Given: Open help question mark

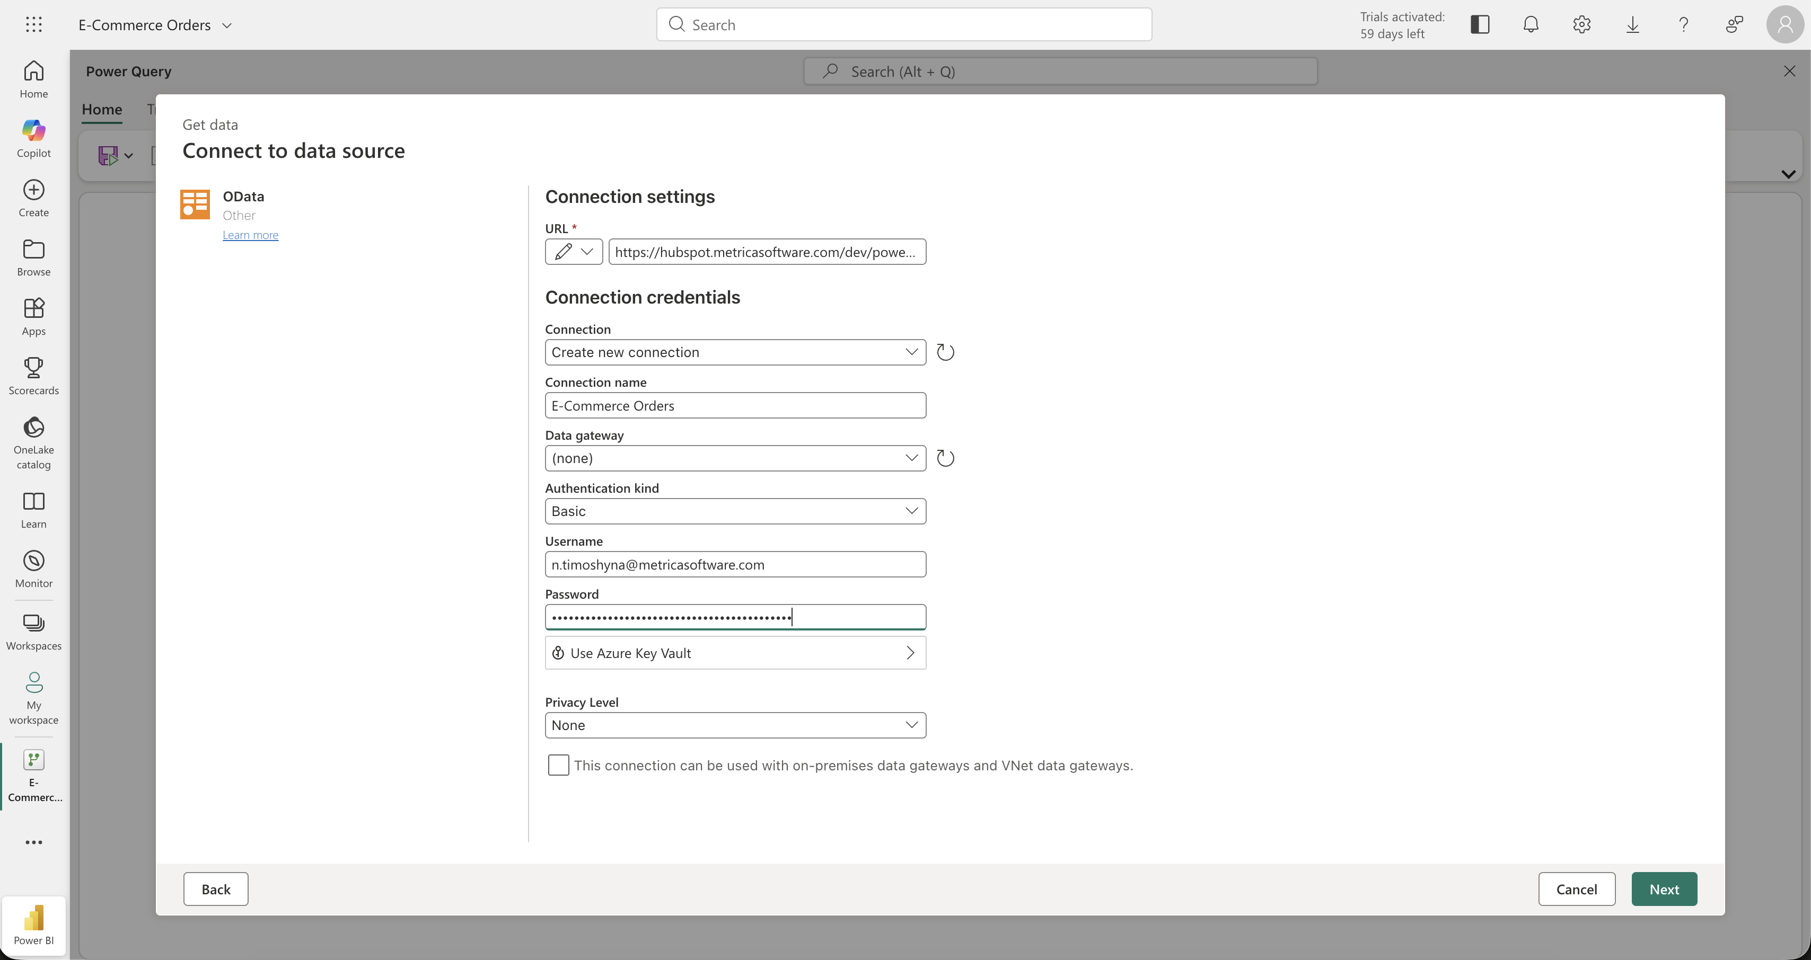Looking at the screenshot, I should [x=1683, y=24].
